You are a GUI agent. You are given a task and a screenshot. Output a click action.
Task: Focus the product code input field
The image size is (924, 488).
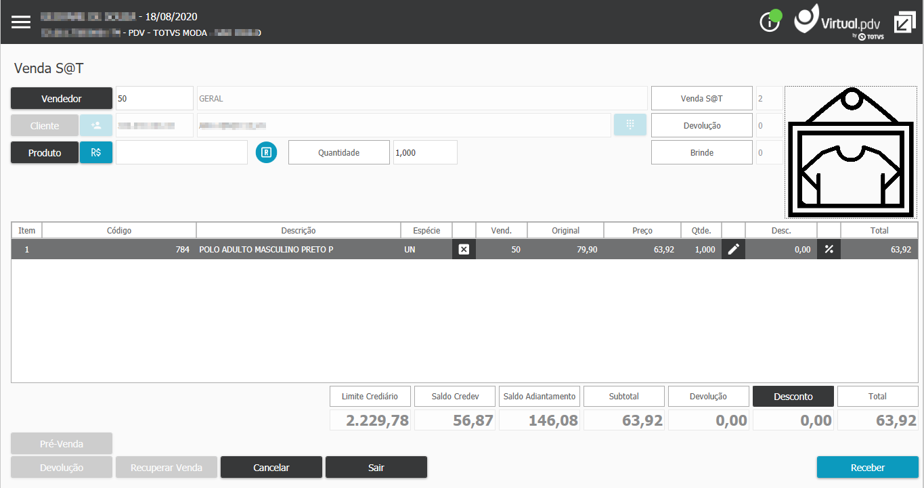181,152
